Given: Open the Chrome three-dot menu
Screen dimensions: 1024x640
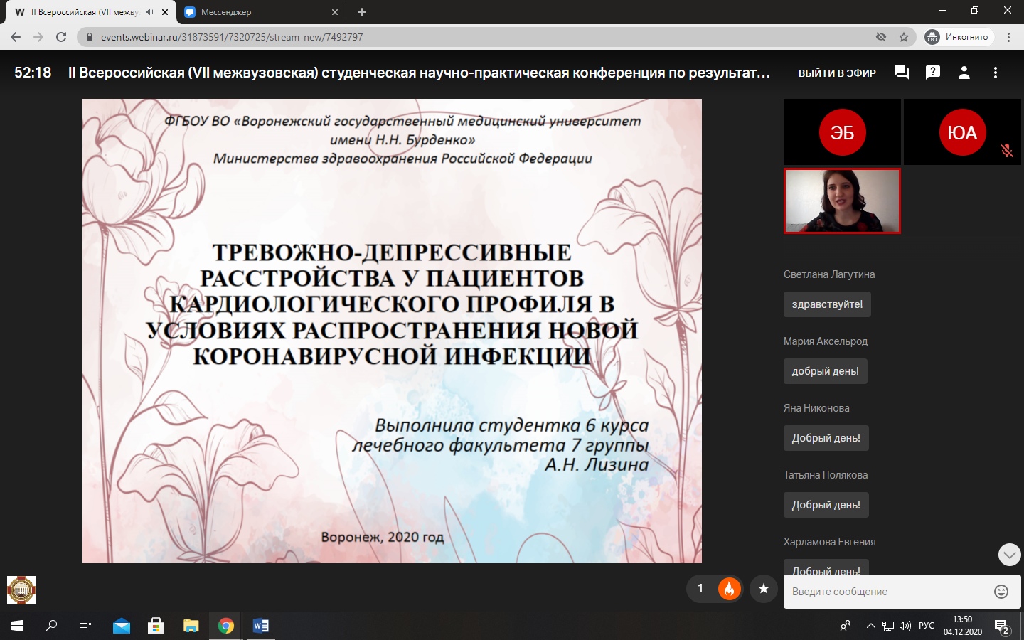Looking at the screenshot, I should (1009, 37).
